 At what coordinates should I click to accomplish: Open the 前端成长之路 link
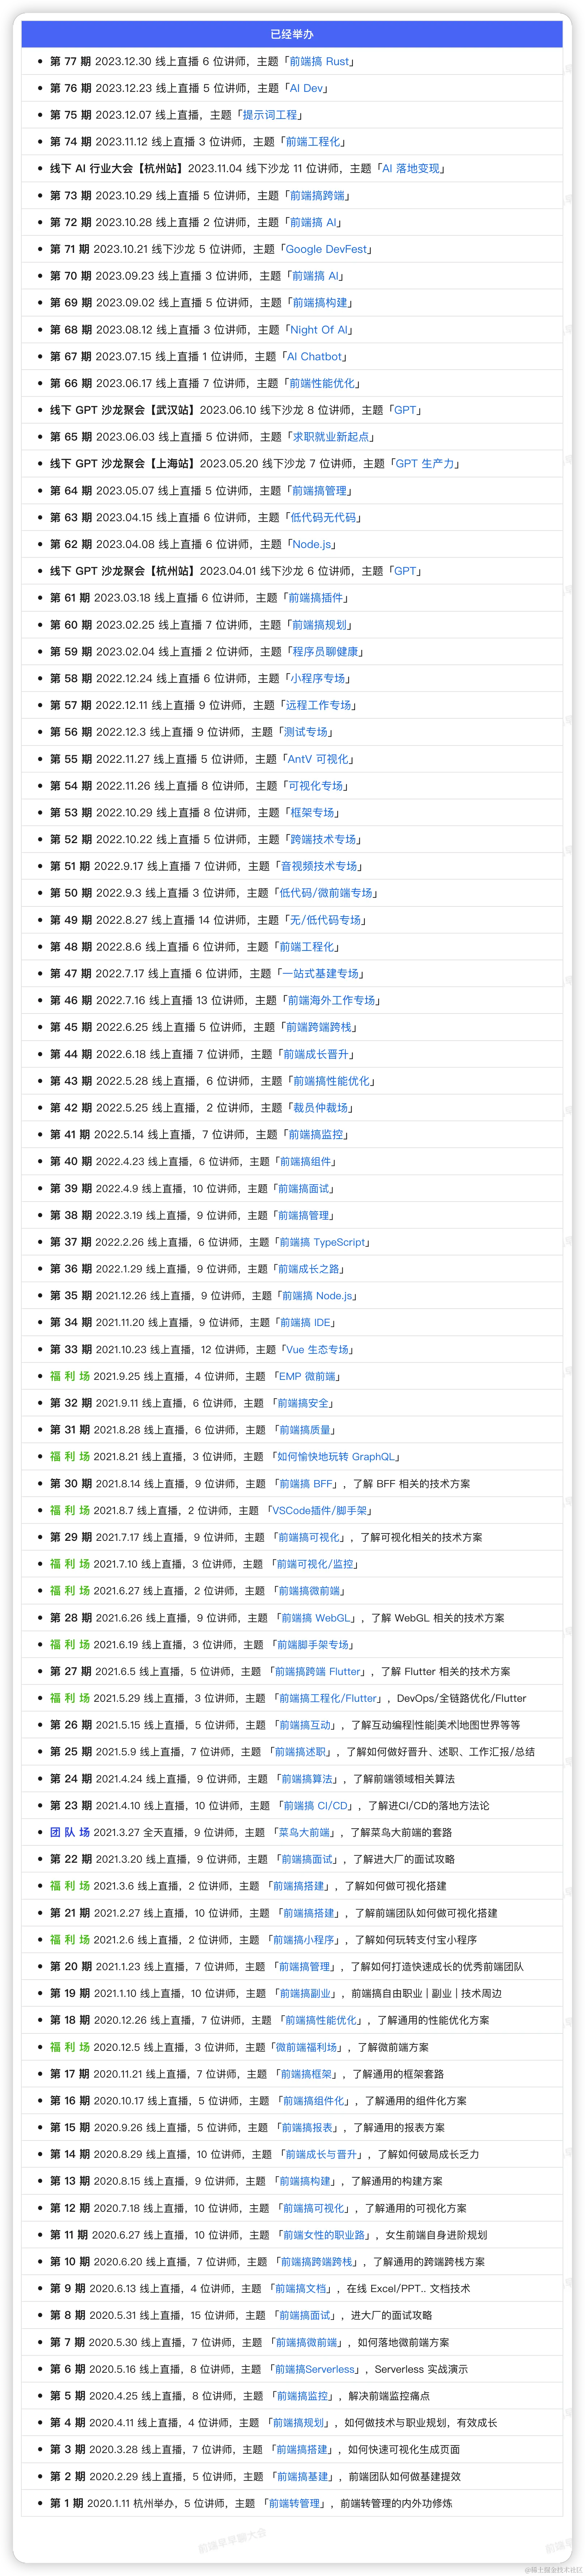pos(309,1269)
